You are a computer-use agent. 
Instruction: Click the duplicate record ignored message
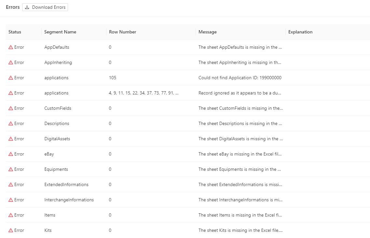(240, 93)
